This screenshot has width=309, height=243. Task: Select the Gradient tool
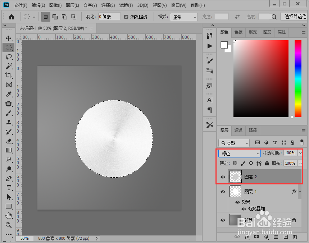click(9, 150)
